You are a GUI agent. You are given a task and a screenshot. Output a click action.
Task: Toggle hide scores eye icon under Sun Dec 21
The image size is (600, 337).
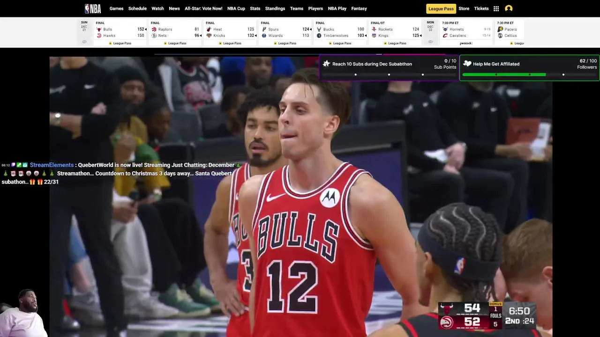click(84, 42)
